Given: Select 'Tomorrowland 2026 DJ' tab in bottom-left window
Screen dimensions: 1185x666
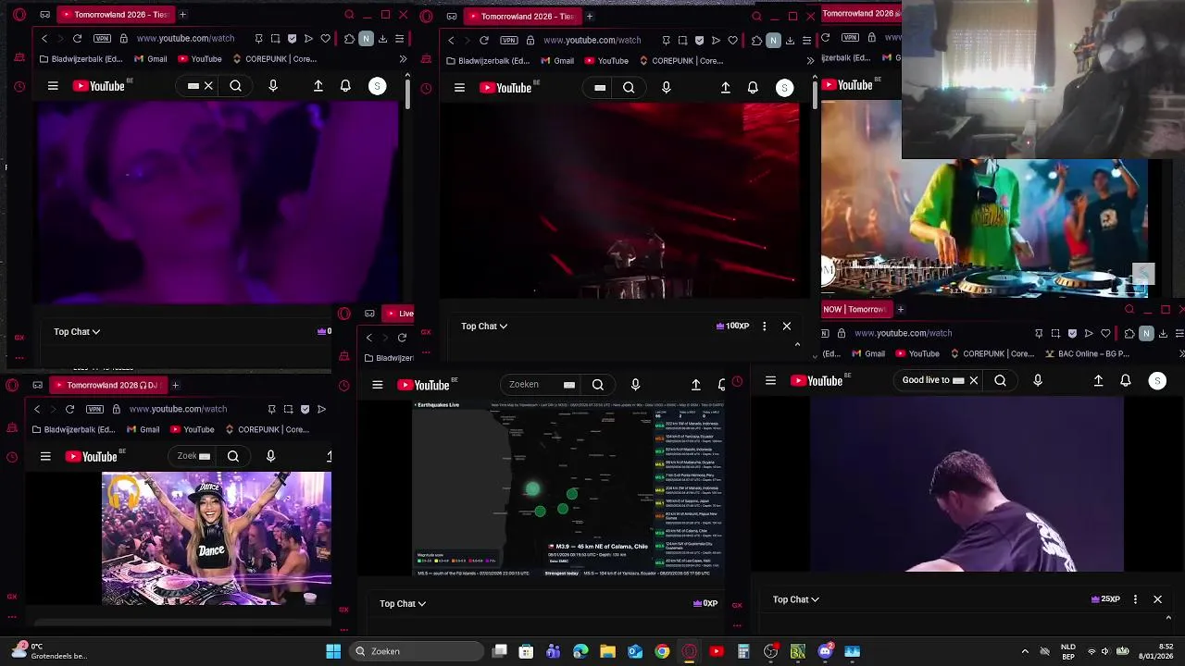Looking at the screenshot, I should [106, 385].
